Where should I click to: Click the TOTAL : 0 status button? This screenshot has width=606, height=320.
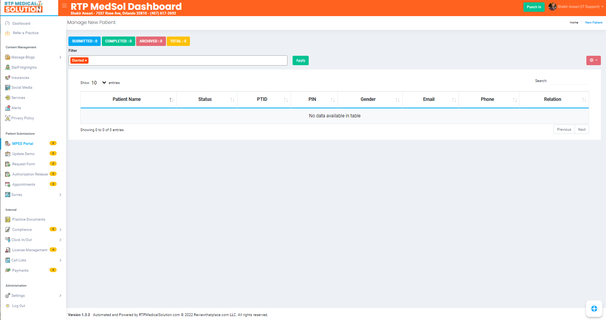178,41
